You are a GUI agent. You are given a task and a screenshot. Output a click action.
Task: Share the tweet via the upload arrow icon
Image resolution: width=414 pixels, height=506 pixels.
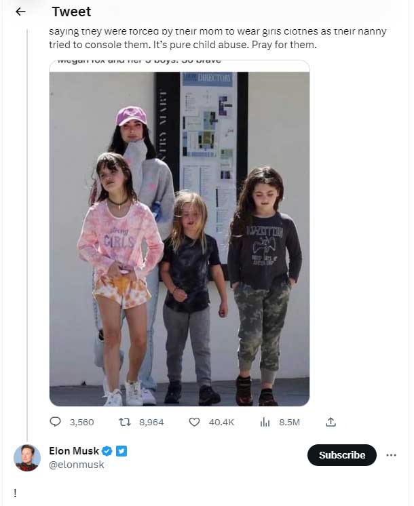(x=331, y=422)
